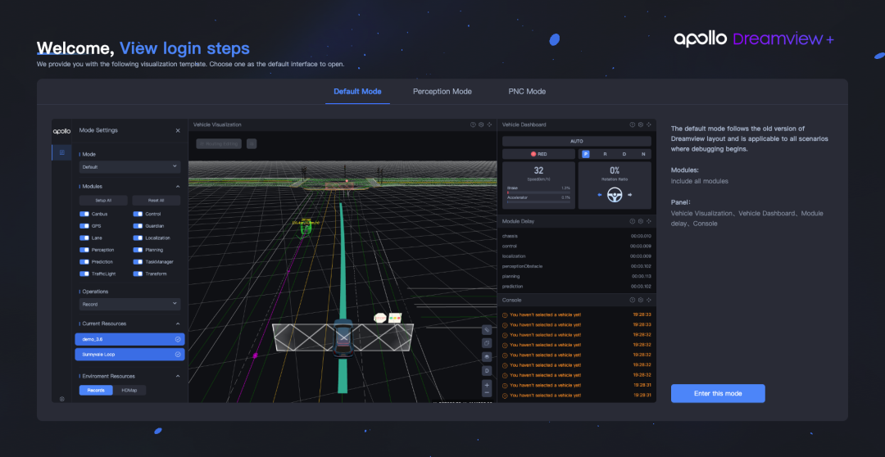Click the small icon beside Routing Editing
The image size is (885, 457).
252,144
